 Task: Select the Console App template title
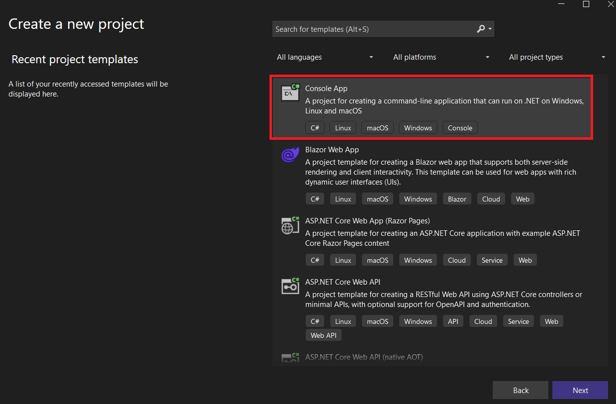[326, 89]
